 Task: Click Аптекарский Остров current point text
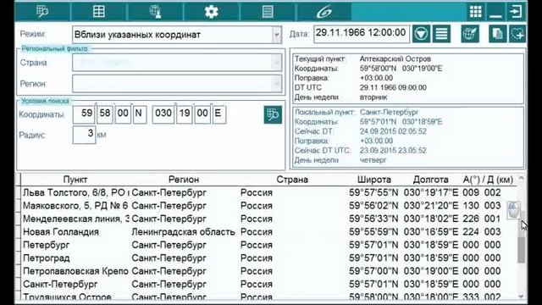395,58
